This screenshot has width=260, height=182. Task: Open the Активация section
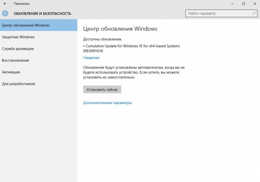tap(39, 72)
